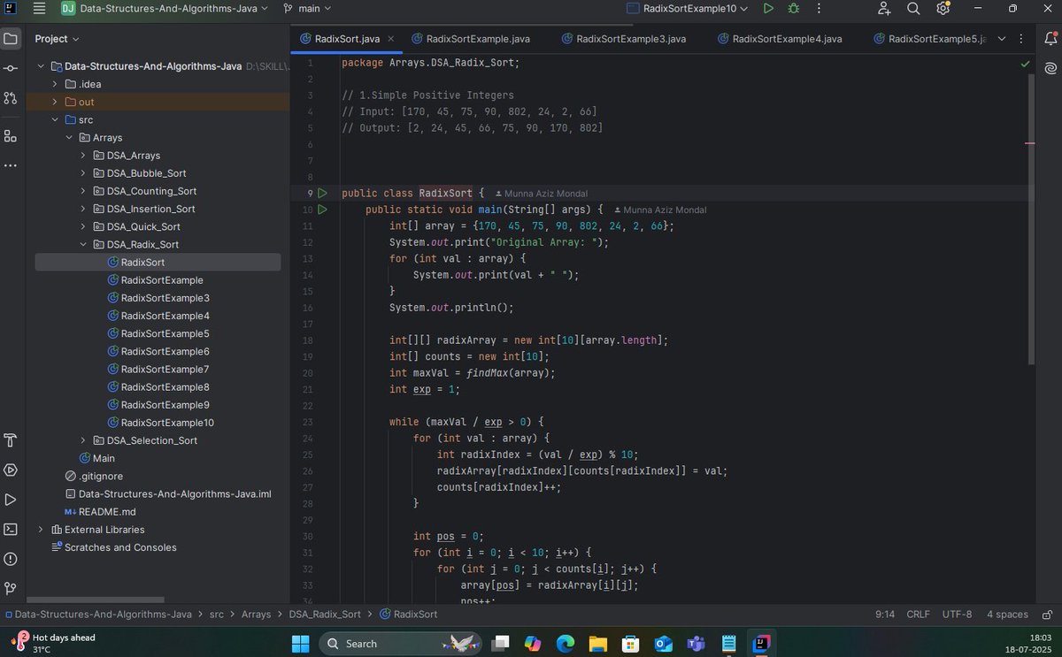Viewport: 1062px width, 657px height.
Task: Open the Commit tool window icon
Action: (x=11, y=68)
